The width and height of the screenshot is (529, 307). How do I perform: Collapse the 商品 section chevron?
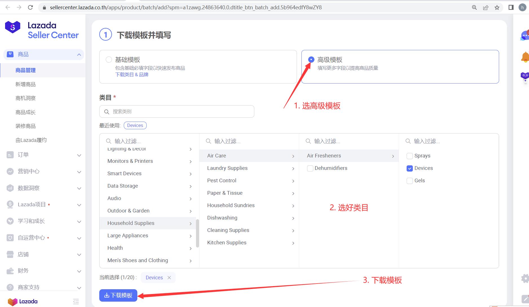click(79, 55)
